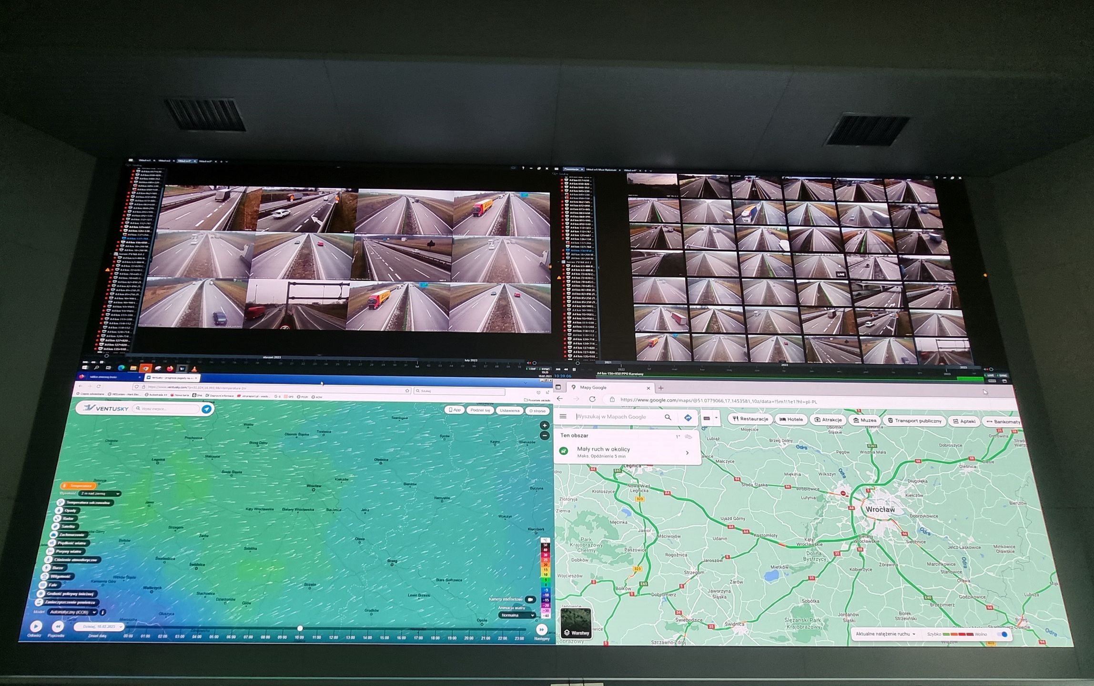Play the Ventusky forecast animation
Viewport: 1094px width, 686px height.
coord(36,626)
